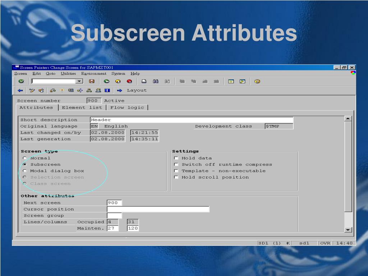Viewport: 368px width, 276px height.
Task: Toggle Template - non-executable checkbox
Action: (176, 171)
